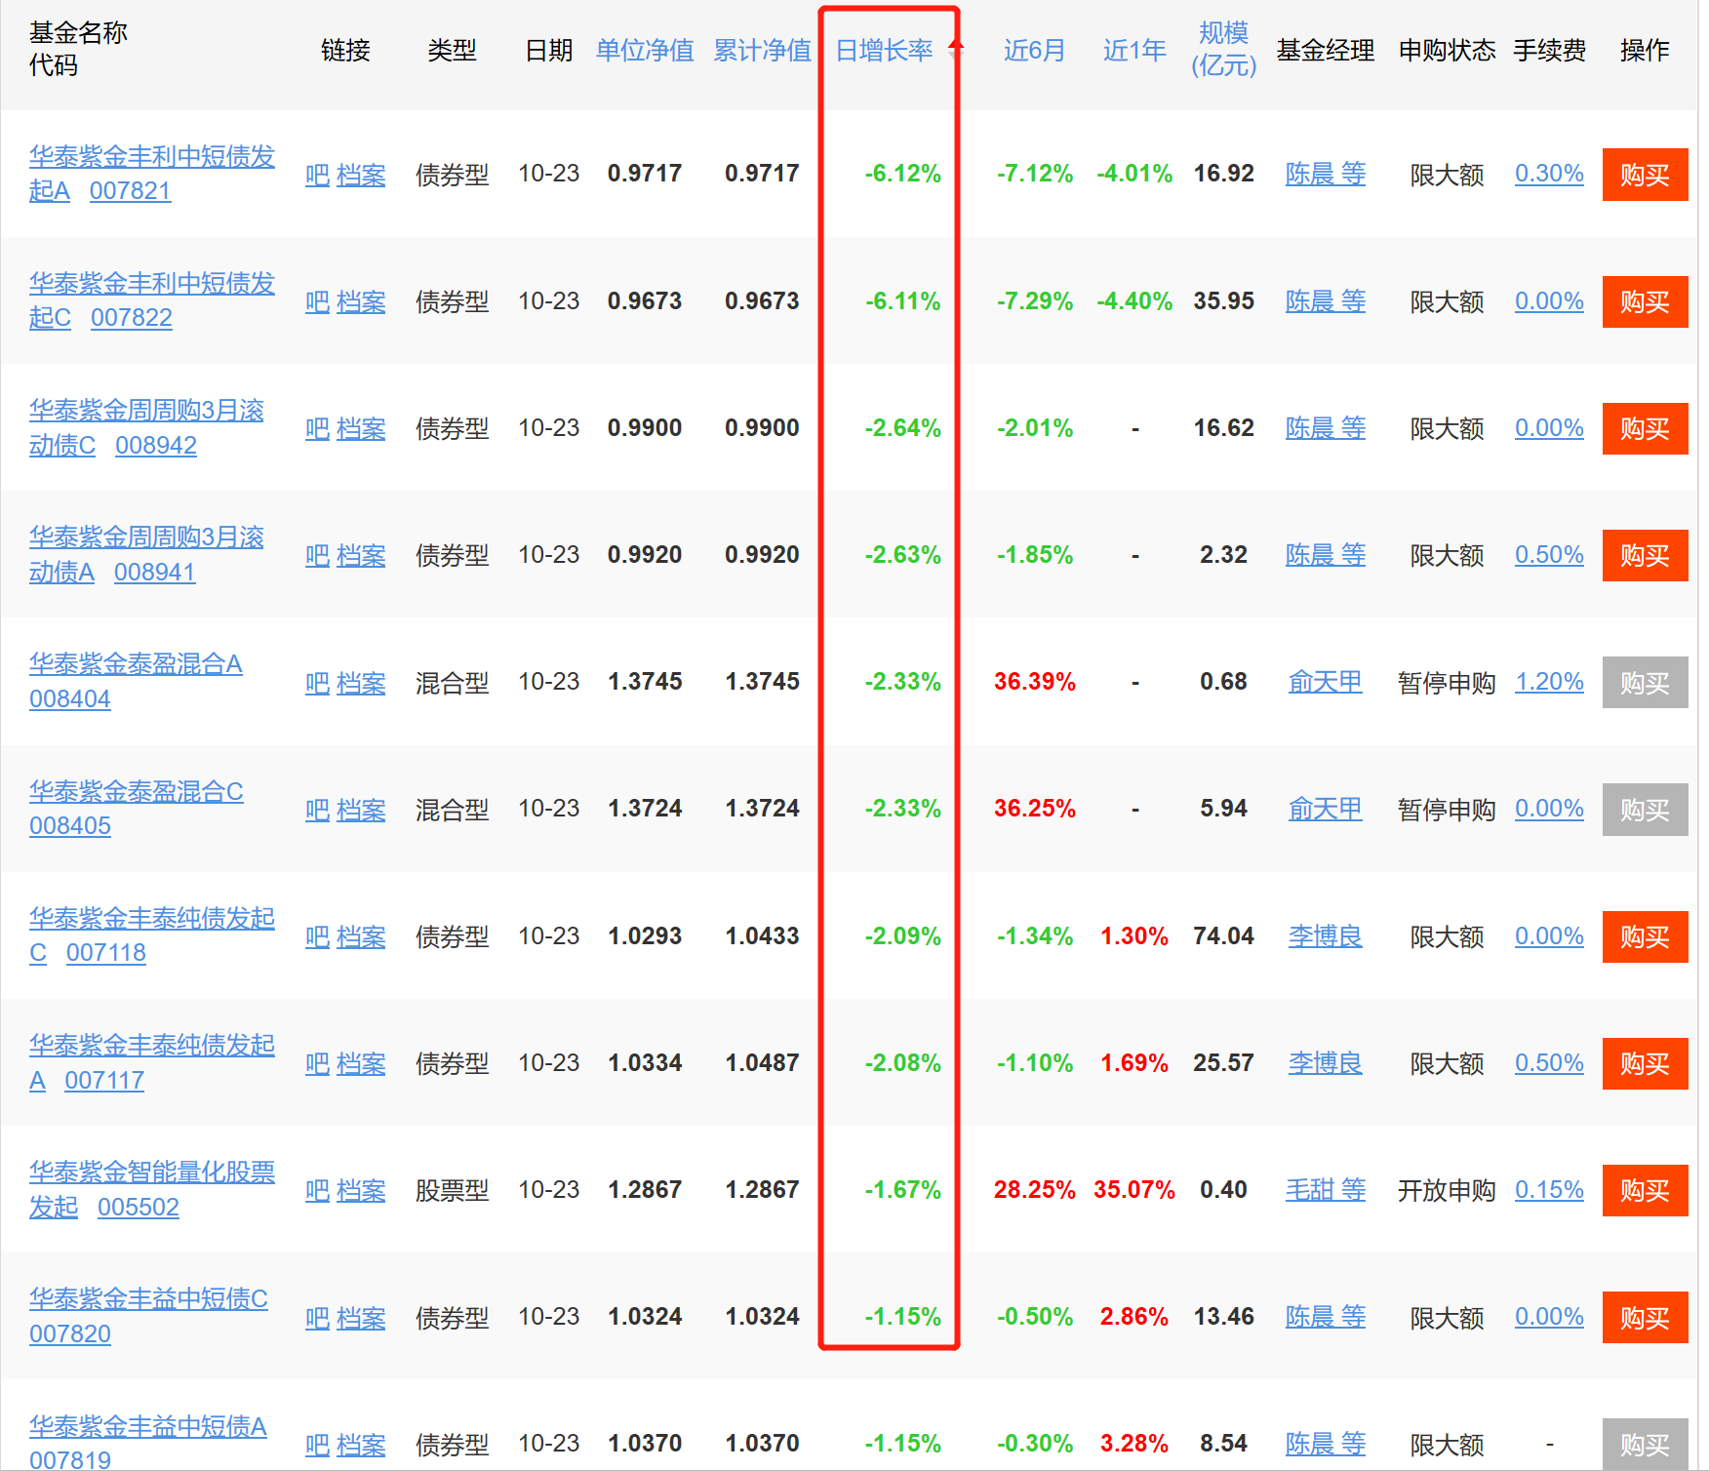View 档案 for 华泰紫金泰盈混合A 008404
The image size is (1709, 1471).
(361, 683)
